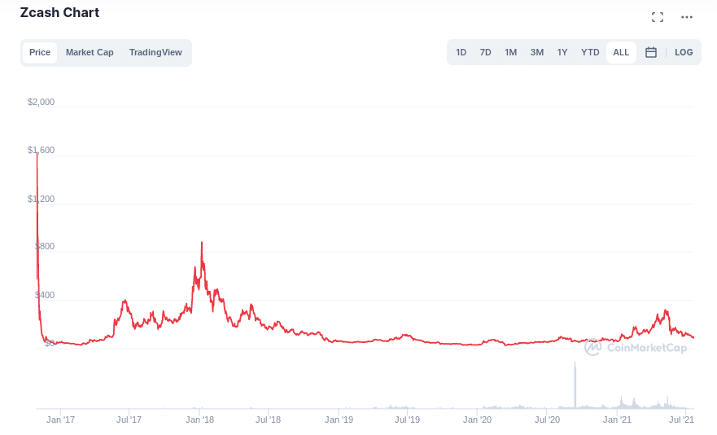Viewport: 717px width, 435px height.
Task: Open the fullscreen chart view icon
Action: (658, 17)
